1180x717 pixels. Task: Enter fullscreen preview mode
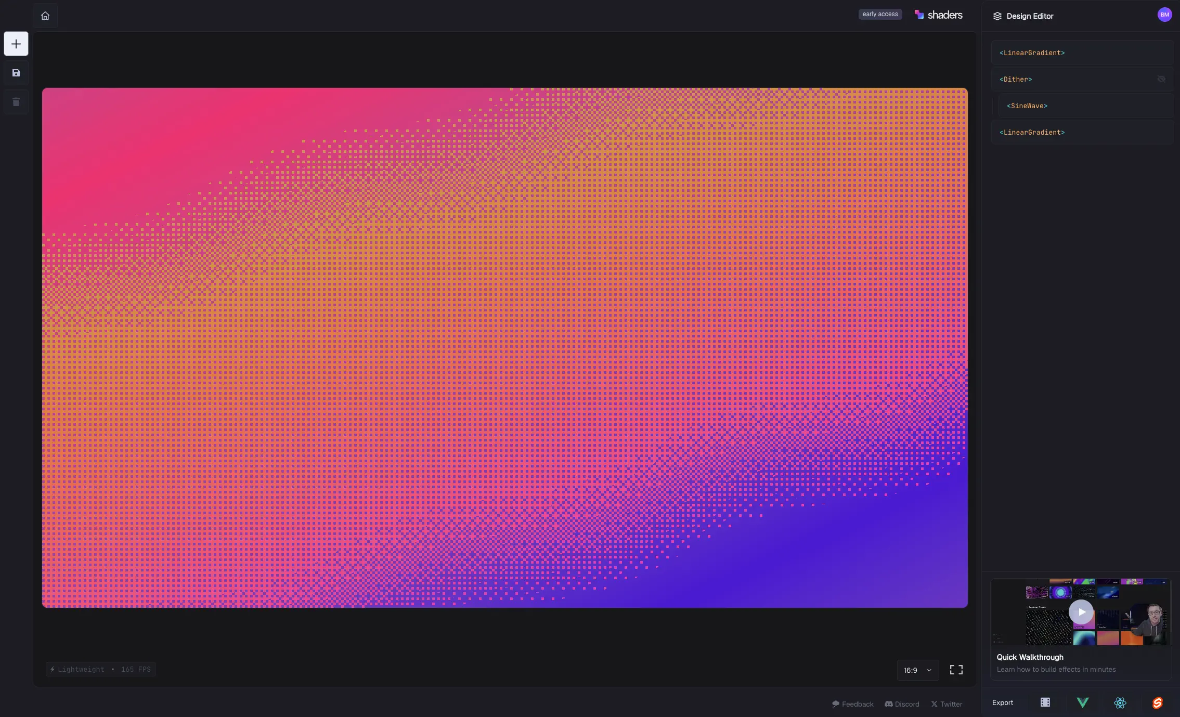point(956,670)
